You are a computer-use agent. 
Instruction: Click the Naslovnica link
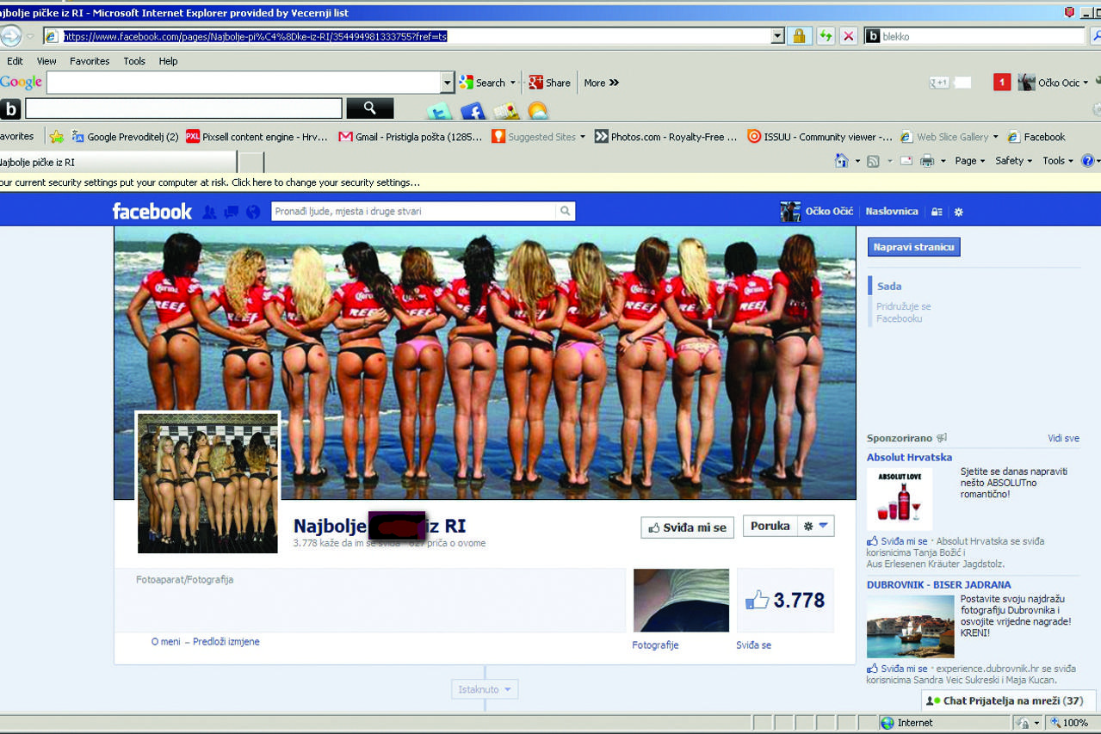[x=892, y=211]
